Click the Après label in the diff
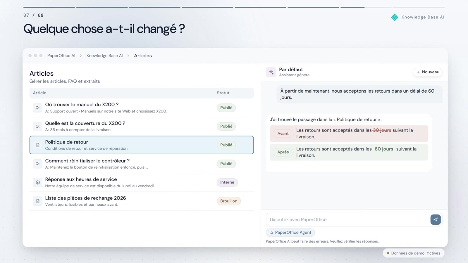Image resolution: width=468 pixels, height=263 pixels. 283,152
